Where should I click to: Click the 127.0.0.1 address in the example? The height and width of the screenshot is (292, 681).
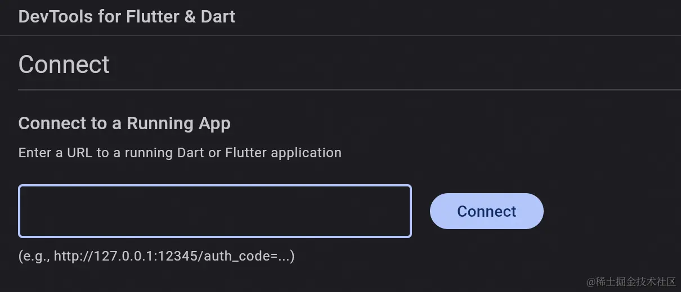click(x=119, y=256)
